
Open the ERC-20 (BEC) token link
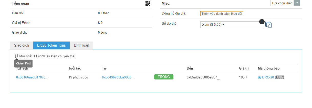click(273, 77)
